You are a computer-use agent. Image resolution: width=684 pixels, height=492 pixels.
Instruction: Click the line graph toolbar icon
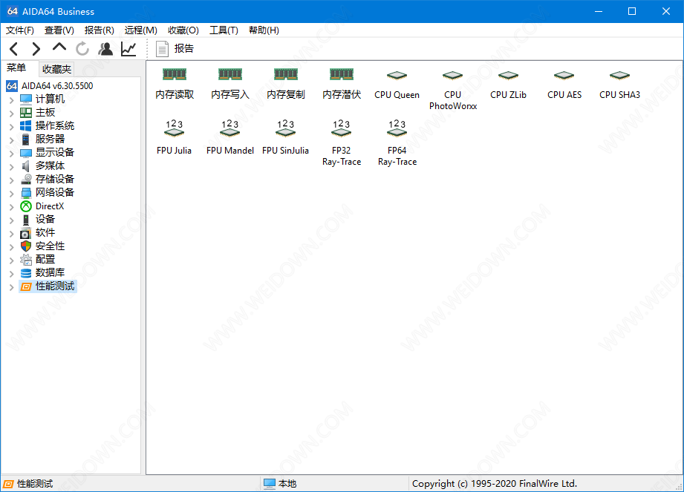[128, 49]
